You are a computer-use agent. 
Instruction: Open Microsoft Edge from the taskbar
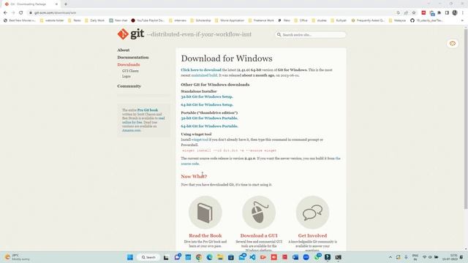pyautogui.click(x=210, y=257)
